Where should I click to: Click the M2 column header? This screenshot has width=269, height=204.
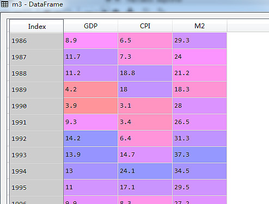point(199,26)
